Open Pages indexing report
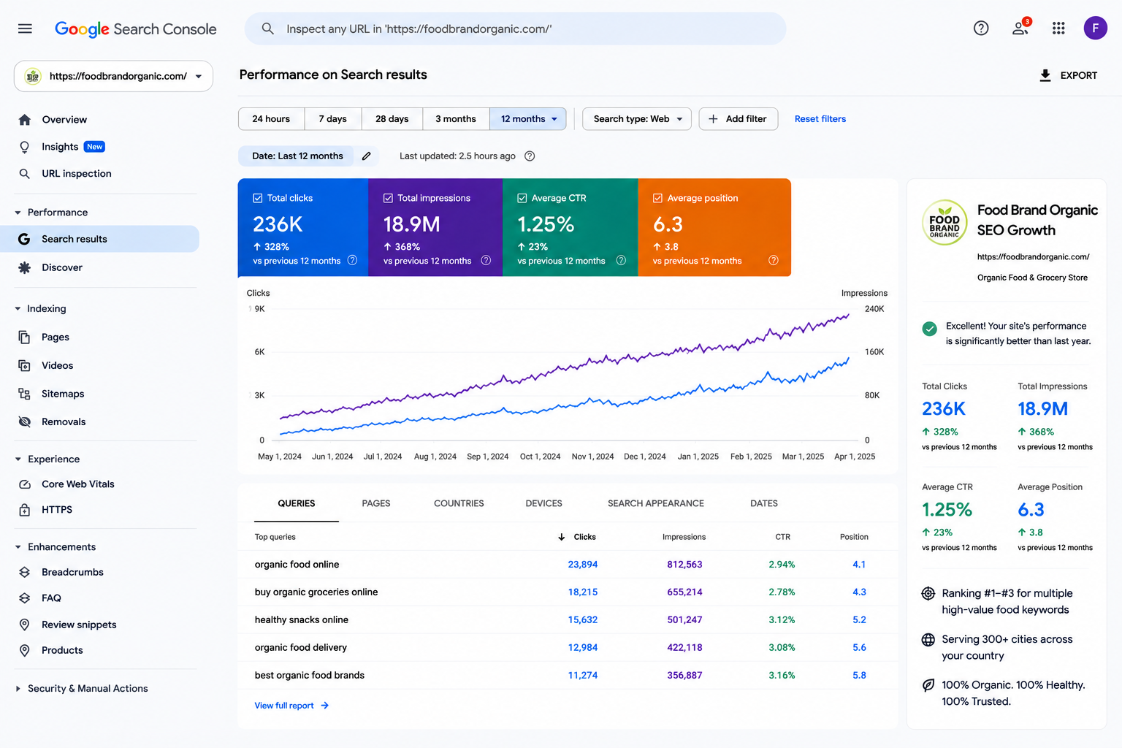The image size is (1122, 748). tap(55, 337)
